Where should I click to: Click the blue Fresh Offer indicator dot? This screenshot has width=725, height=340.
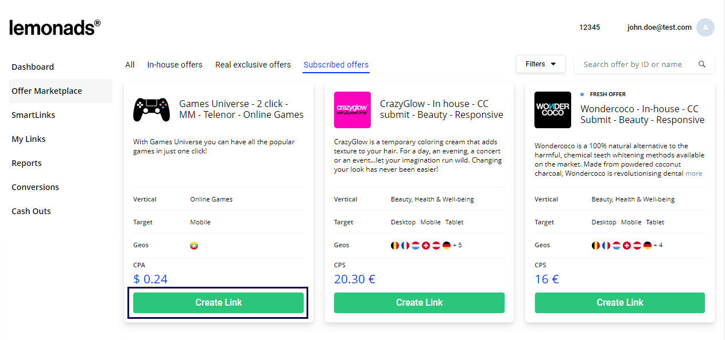[x=581, y=94]
